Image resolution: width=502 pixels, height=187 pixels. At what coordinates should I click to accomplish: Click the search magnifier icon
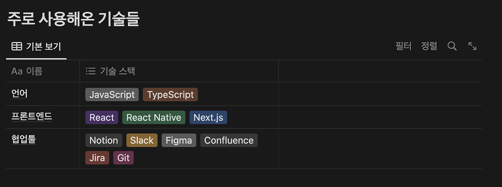point(452,46)
